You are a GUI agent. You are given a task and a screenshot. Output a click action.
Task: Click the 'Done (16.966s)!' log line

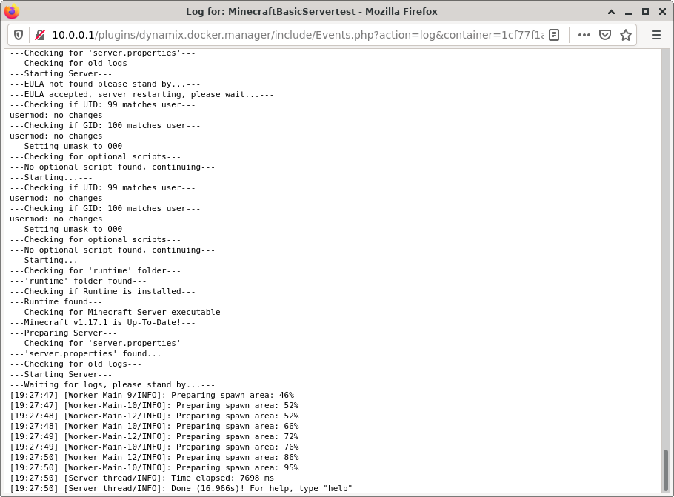[181, 488]
